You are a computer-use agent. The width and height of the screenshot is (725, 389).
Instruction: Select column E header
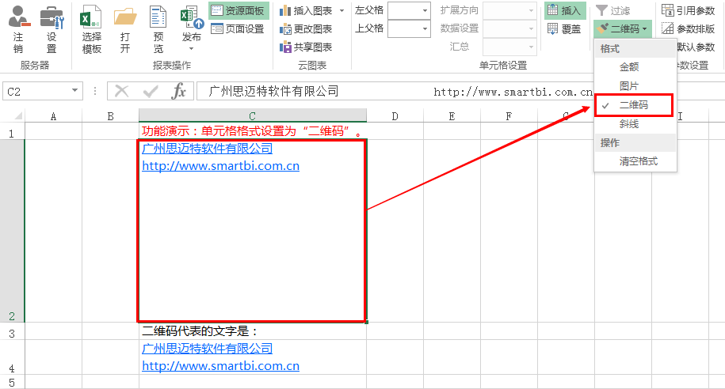(452, 115)
